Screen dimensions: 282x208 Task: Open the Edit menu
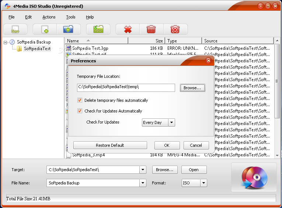28,17
